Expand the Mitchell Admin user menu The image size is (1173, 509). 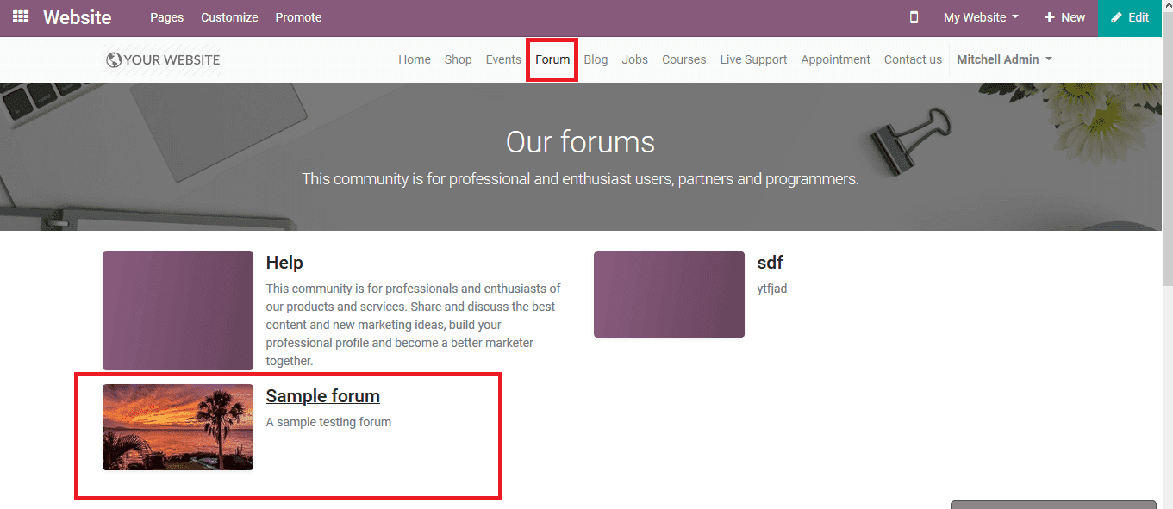point(1004,59)
